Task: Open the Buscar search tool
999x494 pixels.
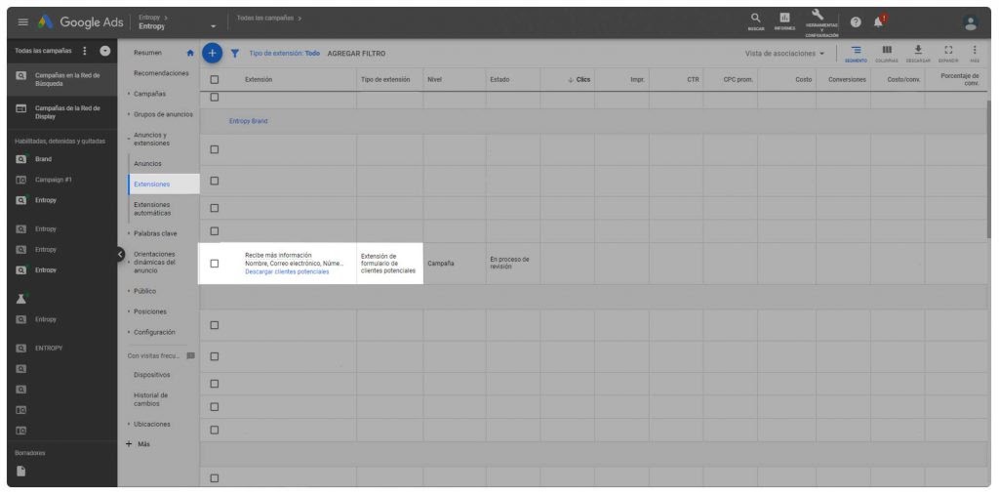Action: click(756, 21)
